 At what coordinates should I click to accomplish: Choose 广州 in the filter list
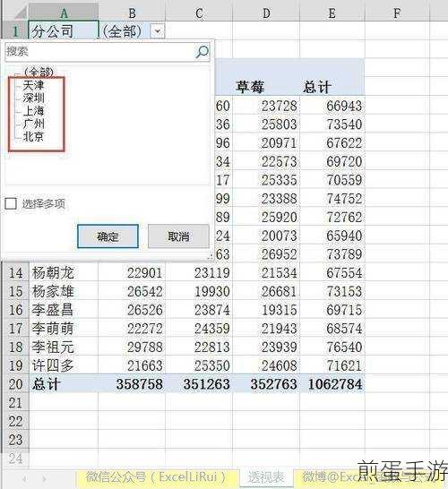click(x=33, y=124)
